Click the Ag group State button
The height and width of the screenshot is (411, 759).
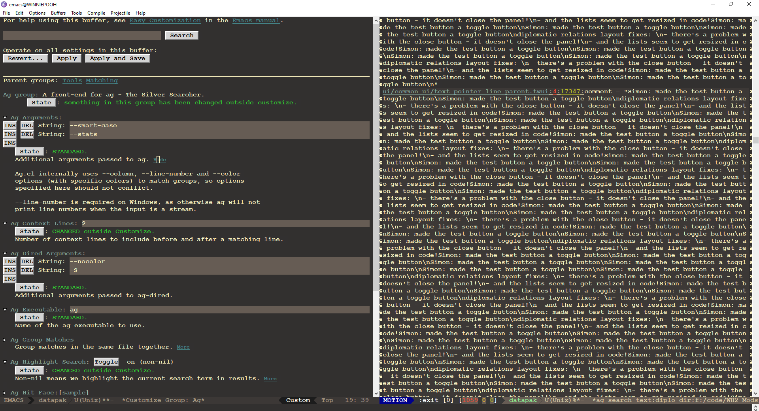41,103
